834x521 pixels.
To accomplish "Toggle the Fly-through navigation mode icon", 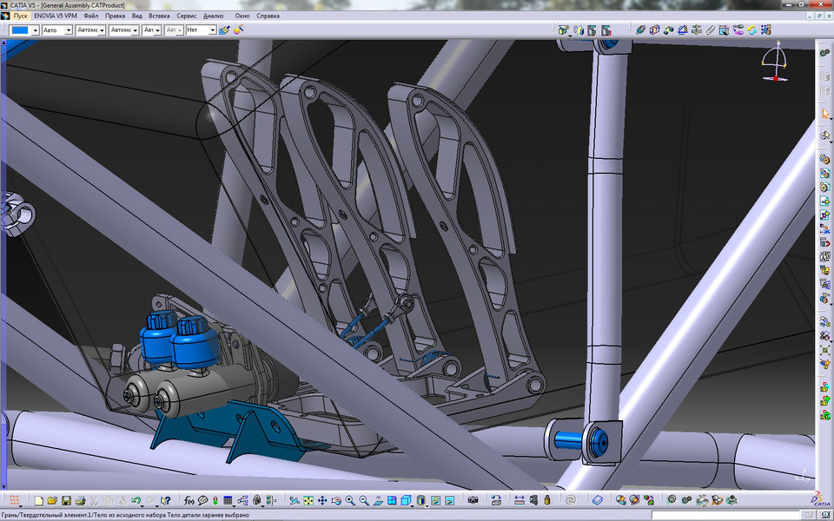I will [294, 501].
